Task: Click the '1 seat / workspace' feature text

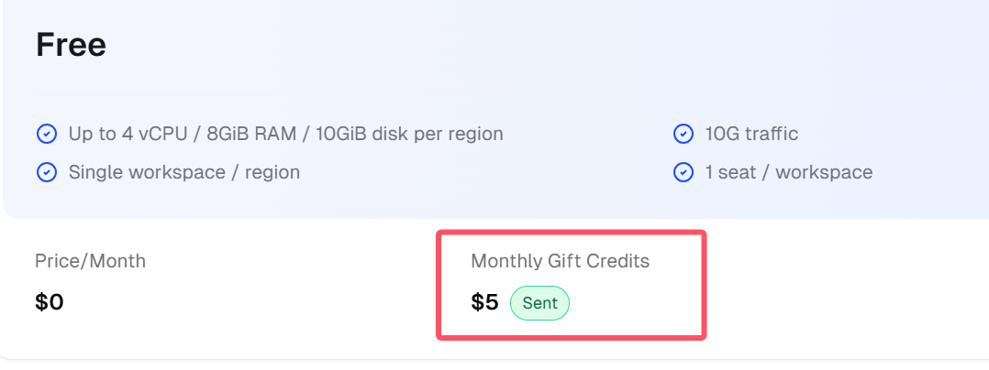Action: coord(789,172)
